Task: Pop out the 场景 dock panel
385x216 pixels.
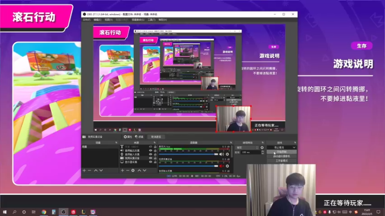Action: pyautogui.click(x=116, y=143)
